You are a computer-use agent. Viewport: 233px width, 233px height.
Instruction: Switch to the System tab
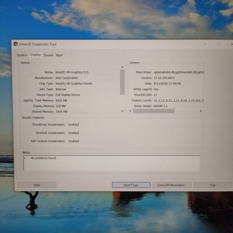click(22, 55)
